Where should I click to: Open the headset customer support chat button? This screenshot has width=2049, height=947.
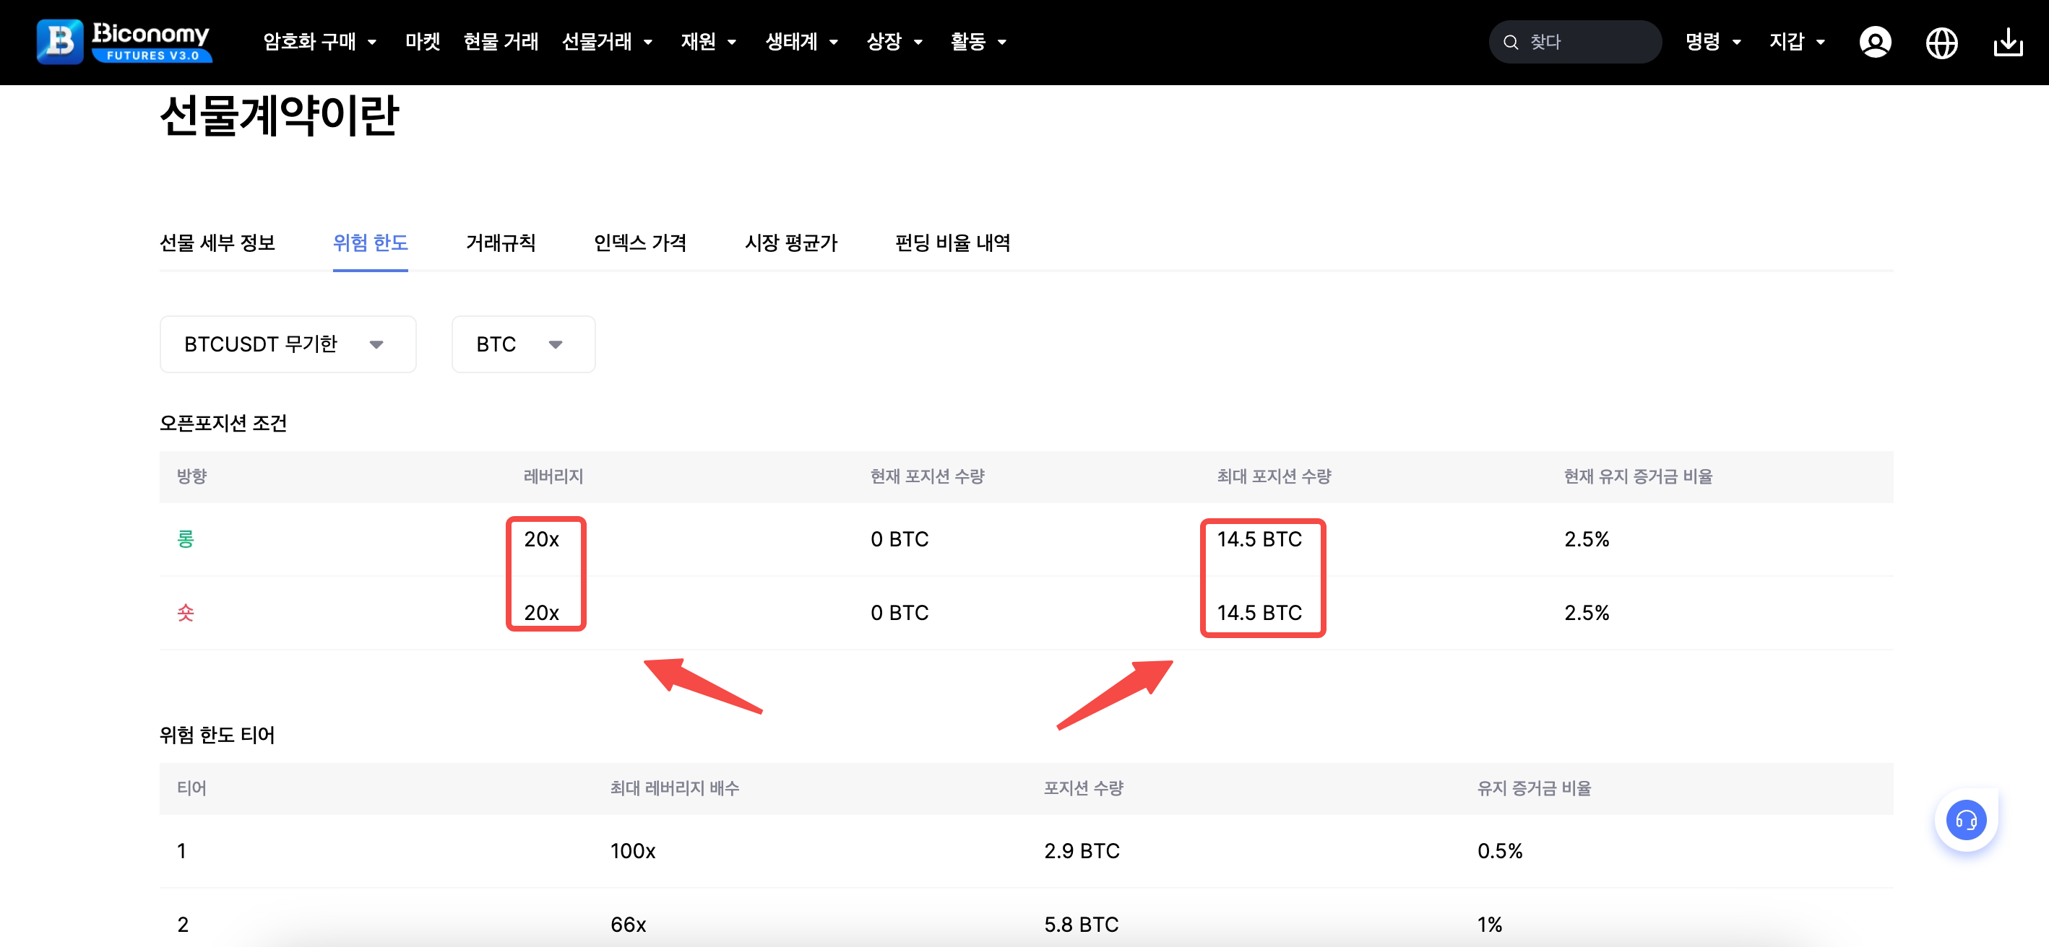pos(1967,820)
